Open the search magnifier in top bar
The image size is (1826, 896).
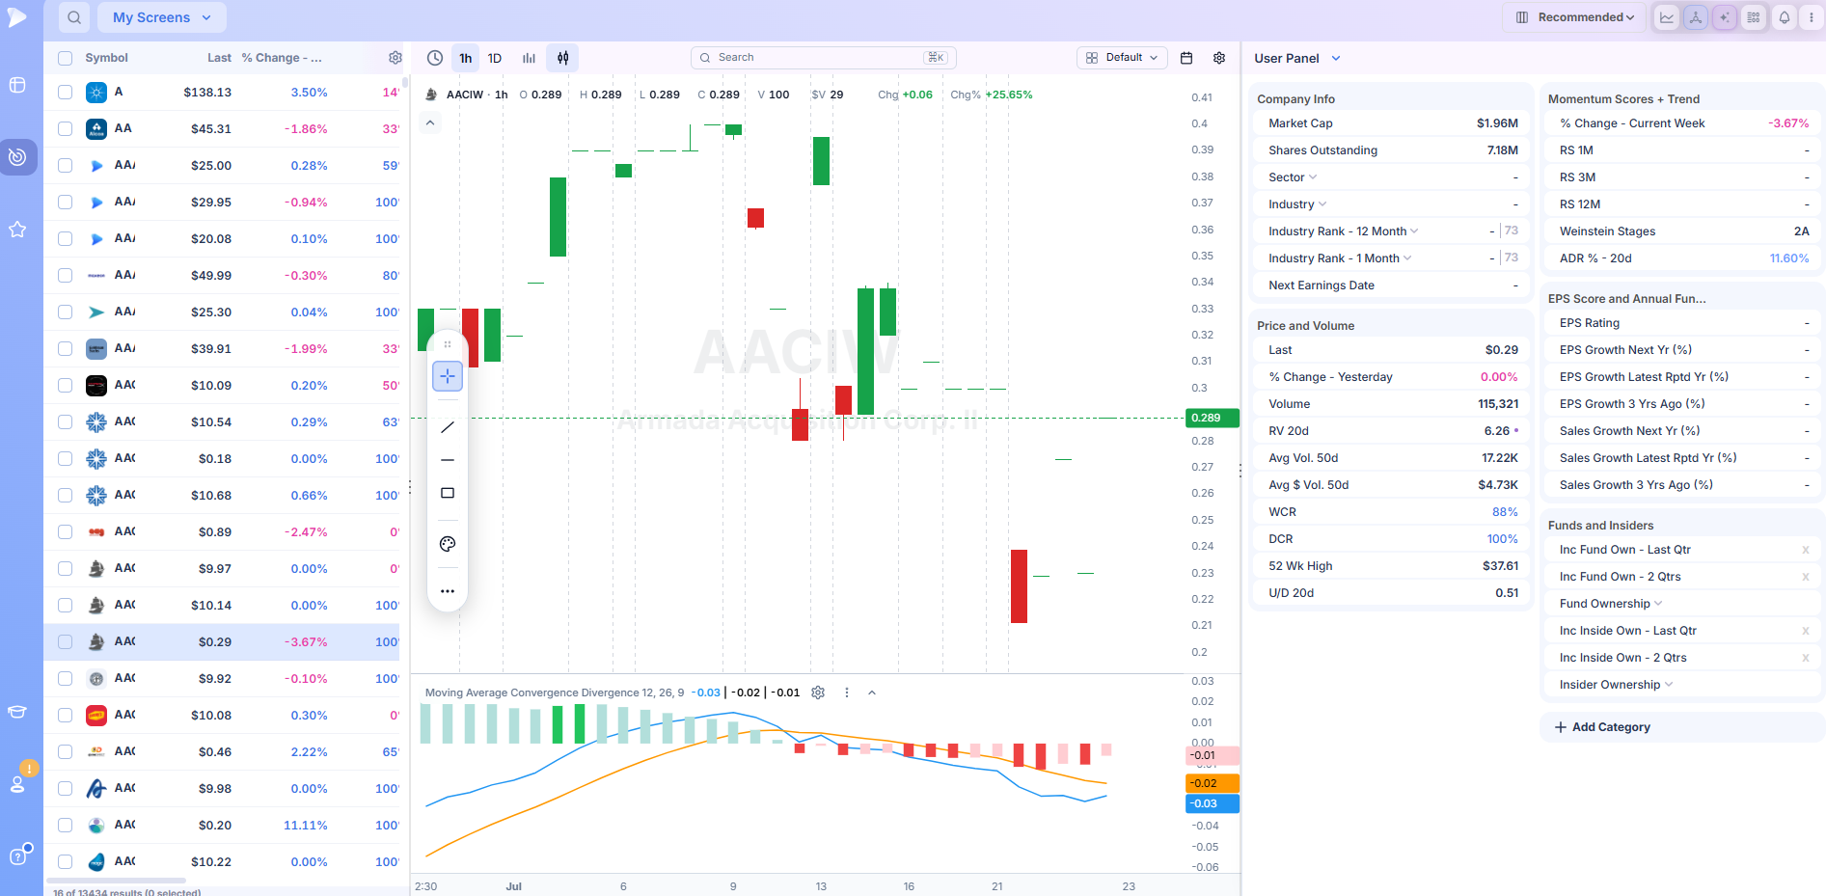pyautogui.click(x=74, y=17)
